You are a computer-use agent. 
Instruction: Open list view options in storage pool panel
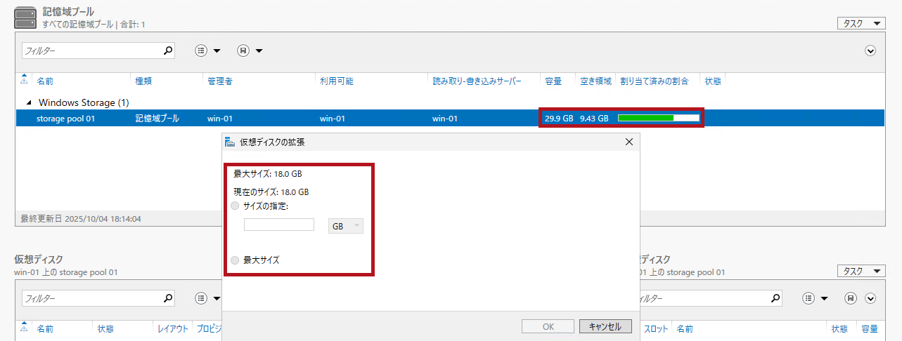(202, 51)
